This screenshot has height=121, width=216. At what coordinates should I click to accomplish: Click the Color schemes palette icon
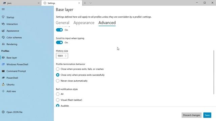(x=3, y=37)
